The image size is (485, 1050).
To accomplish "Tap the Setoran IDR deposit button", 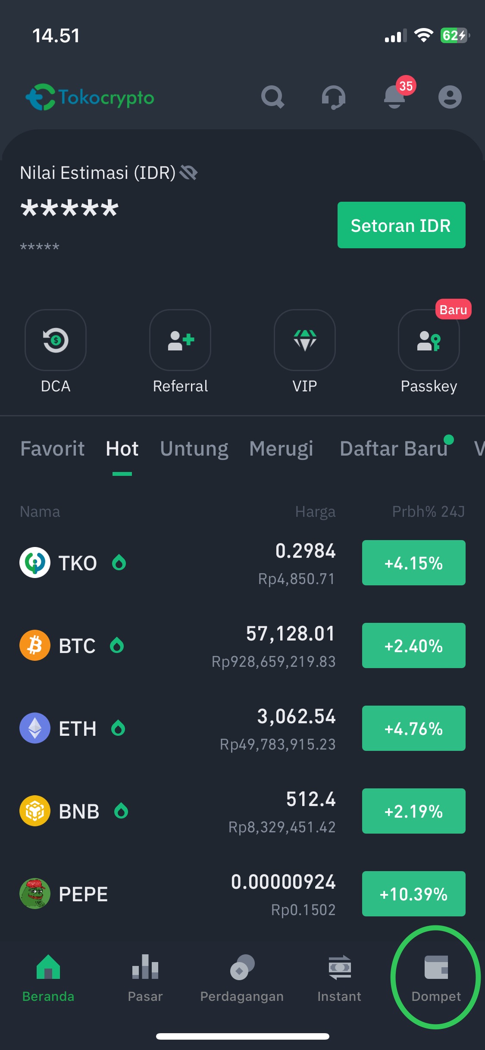I will pyautogui.click(x=401, y=225).
